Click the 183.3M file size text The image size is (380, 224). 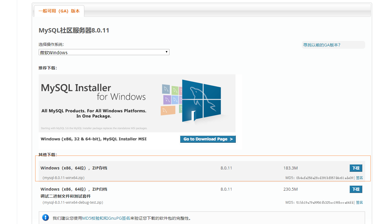click(290, 168)
